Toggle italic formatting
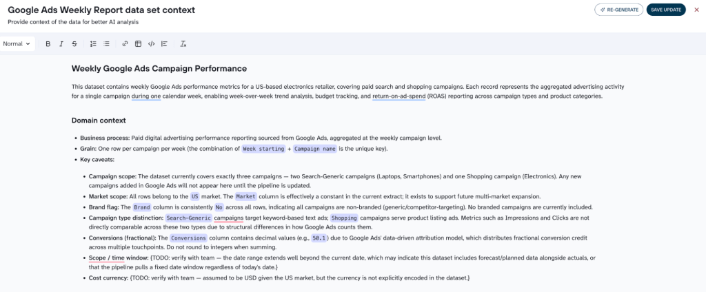The height and width of the screenshot is (292, 706). click(61, 44)
